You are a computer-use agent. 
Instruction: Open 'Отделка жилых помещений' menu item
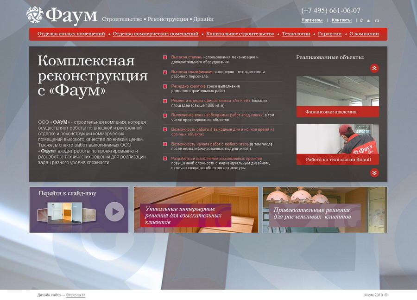(71, 34)
